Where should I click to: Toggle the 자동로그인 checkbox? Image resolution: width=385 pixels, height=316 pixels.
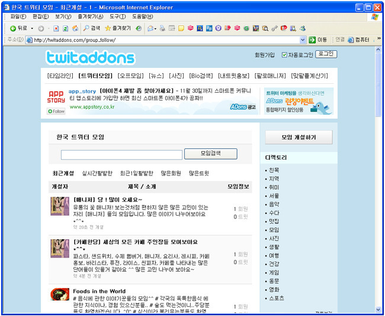point(284,55)
